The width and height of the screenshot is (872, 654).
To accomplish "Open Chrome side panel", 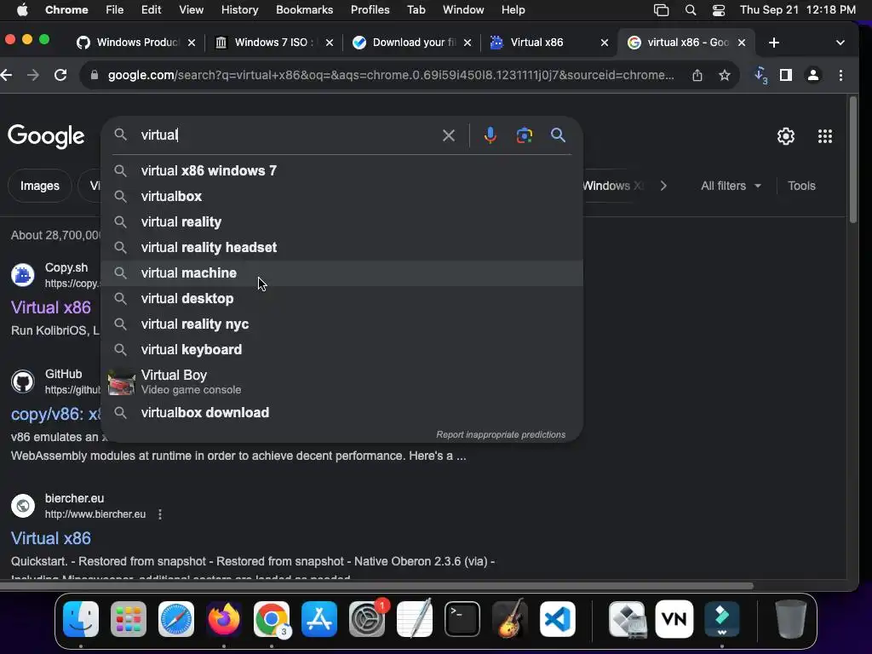I will (785, 75).
